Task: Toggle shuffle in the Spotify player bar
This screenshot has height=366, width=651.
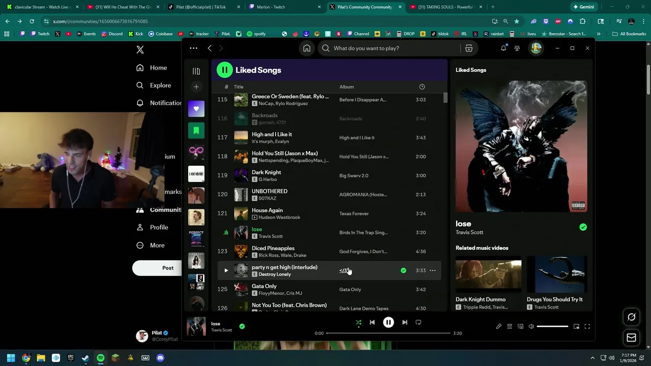Action: tap(359, 322)
